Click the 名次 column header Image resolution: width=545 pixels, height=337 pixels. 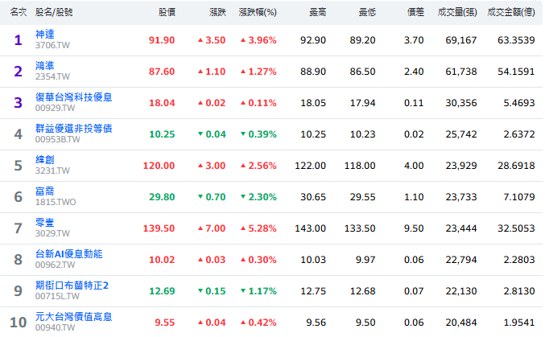click(19, 12)
